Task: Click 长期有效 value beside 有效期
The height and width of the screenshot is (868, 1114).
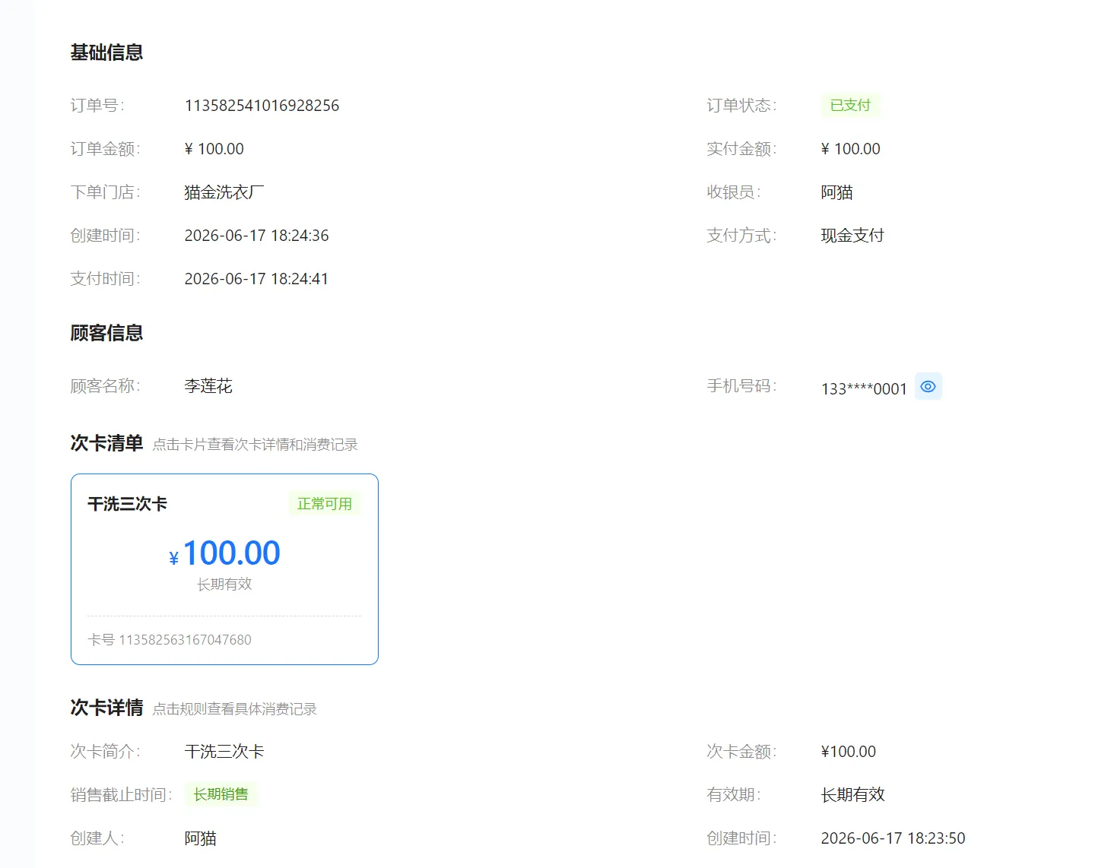Action: 852,795
